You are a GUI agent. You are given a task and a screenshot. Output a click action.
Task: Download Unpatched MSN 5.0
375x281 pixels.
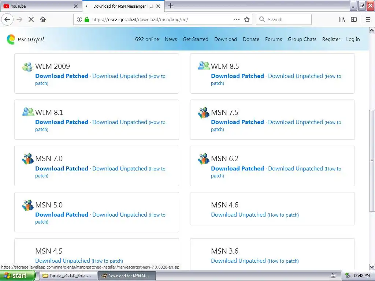point(120,214)
